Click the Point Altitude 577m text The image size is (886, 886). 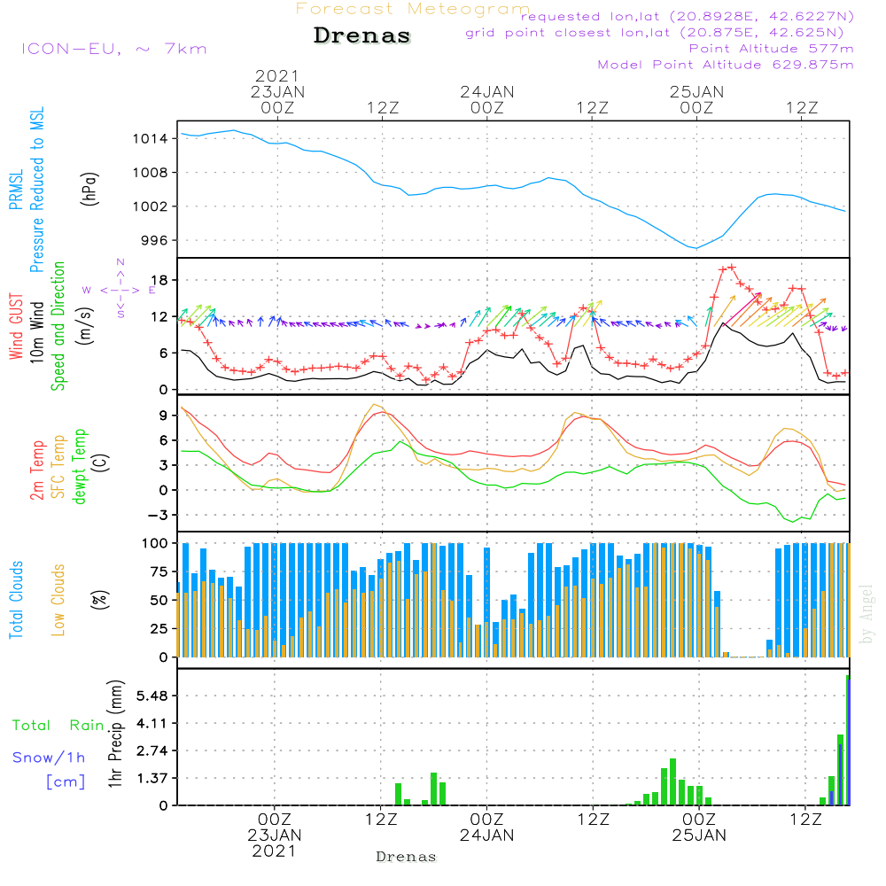(x=771, y=49)
